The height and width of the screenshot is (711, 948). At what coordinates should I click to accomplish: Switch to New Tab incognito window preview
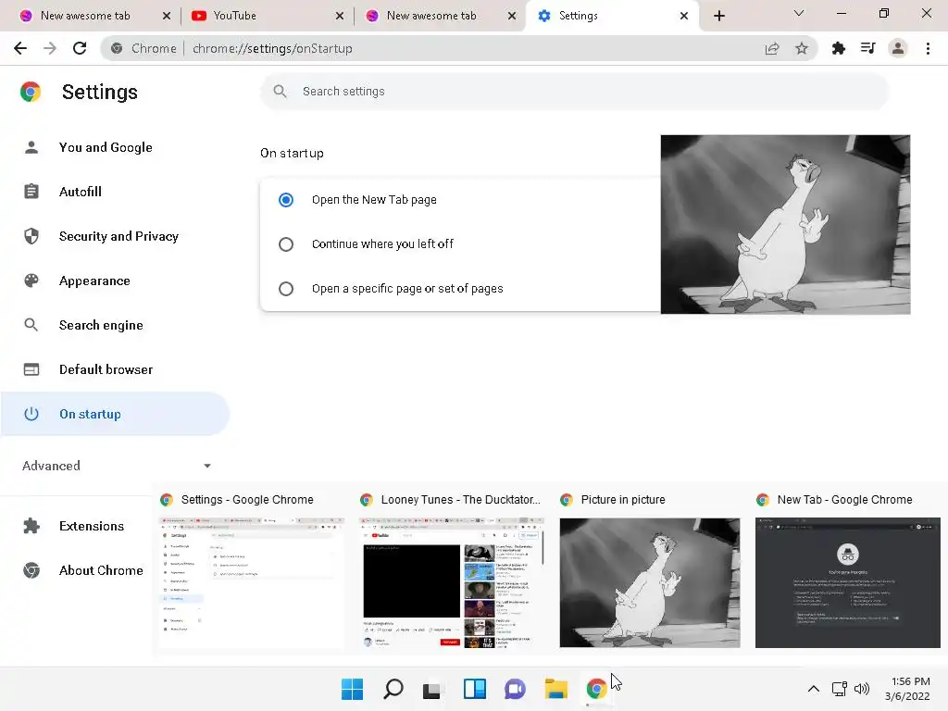point(848,570)
